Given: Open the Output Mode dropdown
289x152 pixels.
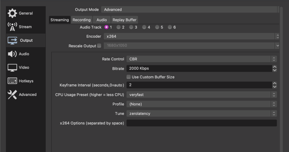Looking at the screenshot, I should 190,10.
